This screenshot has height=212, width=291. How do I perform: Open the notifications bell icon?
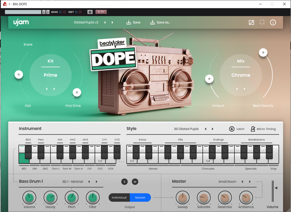(x=262, y=22)
